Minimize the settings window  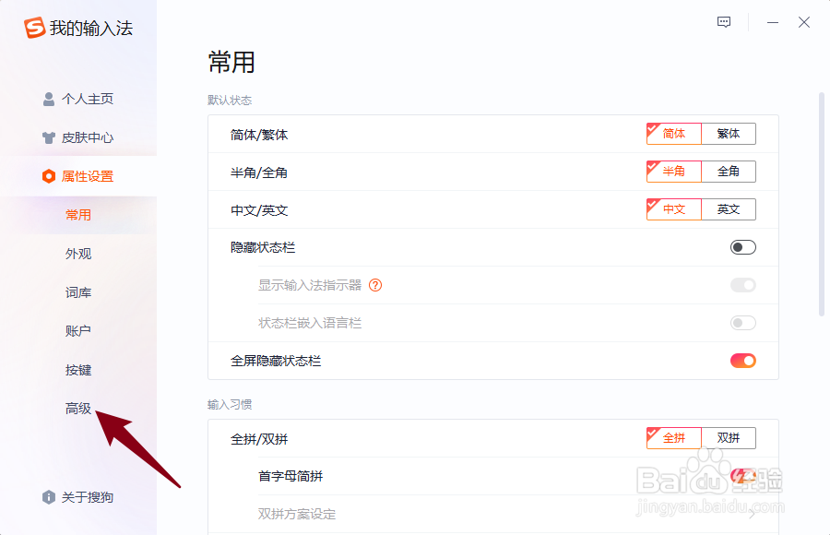(772, 22)
